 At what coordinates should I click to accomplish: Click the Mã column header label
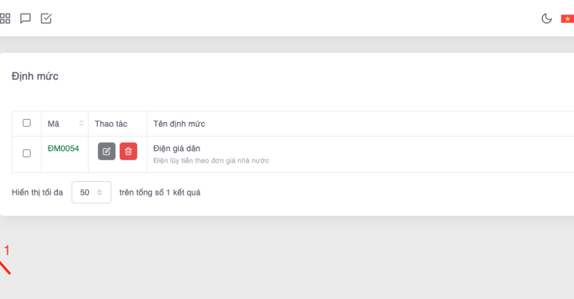pyautogui.click(x=53, y=124)
